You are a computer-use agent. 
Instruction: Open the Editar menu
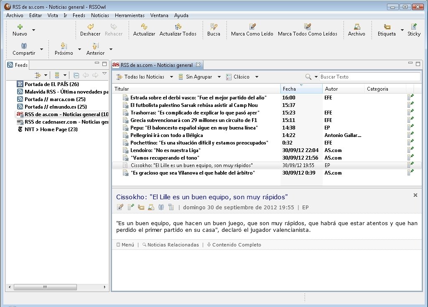36,15
